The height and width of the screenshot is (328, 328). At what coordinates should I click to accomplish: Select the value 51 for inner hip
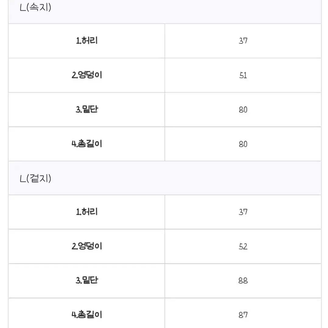coord(243,75)
